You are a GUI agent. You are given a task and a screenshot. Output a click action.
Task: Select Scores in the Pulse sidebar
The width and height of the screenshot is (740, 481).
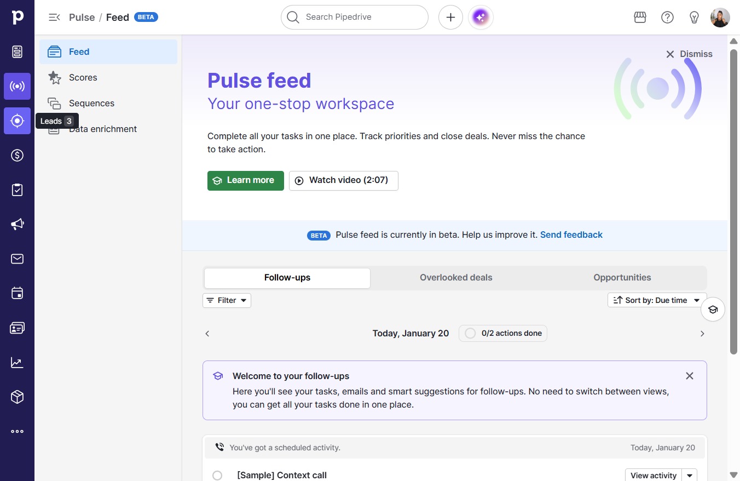pos(108,77)
